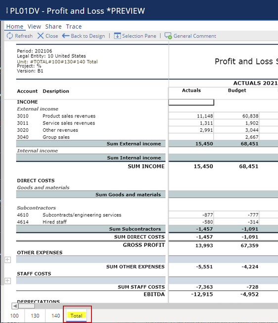This screenshot has height=323, width=278.
Task: Switch to the 130 sheet tab
Action: (x=35, y=316)
